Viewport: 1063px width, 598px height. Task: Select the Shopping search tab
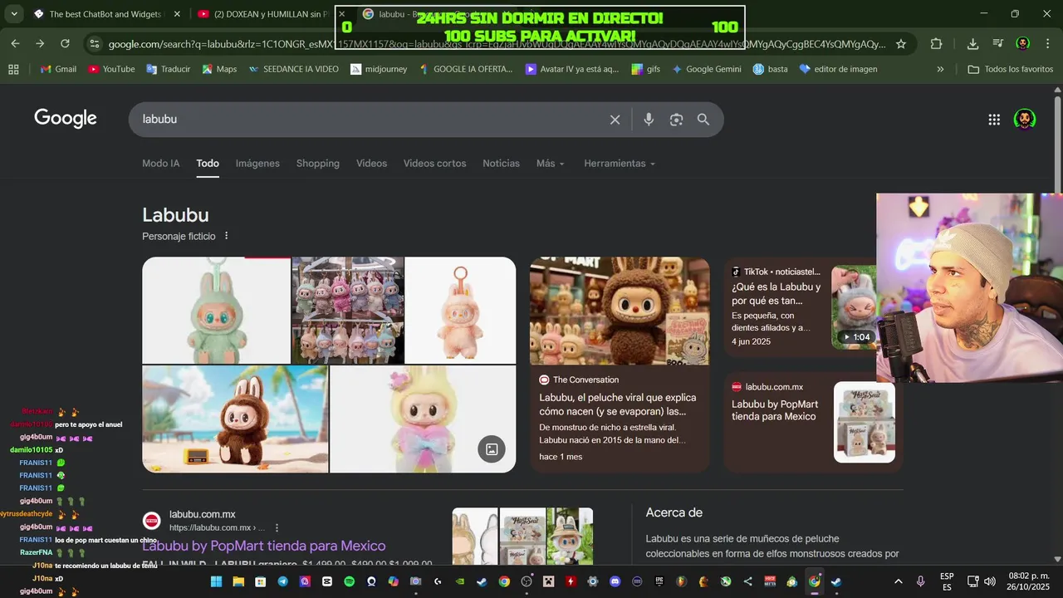click(318, 164)
